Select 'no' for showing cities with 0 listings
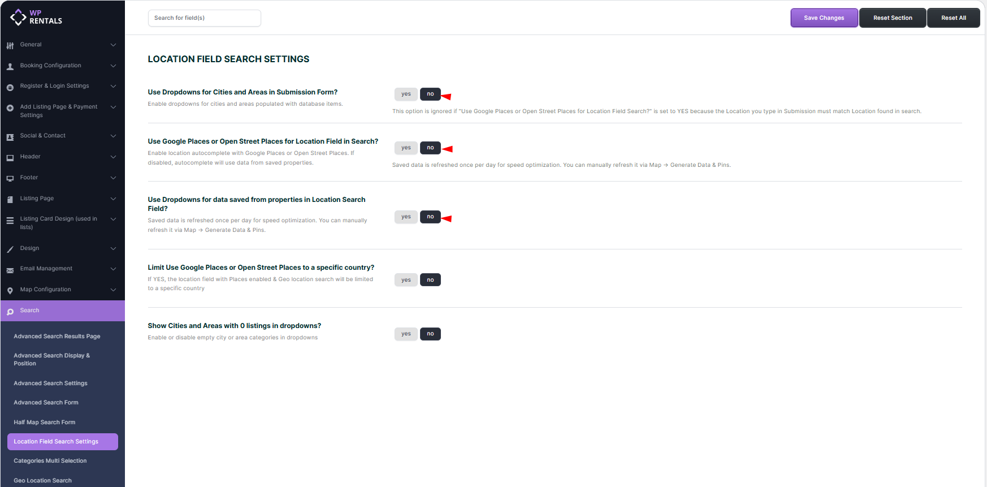 430,334
